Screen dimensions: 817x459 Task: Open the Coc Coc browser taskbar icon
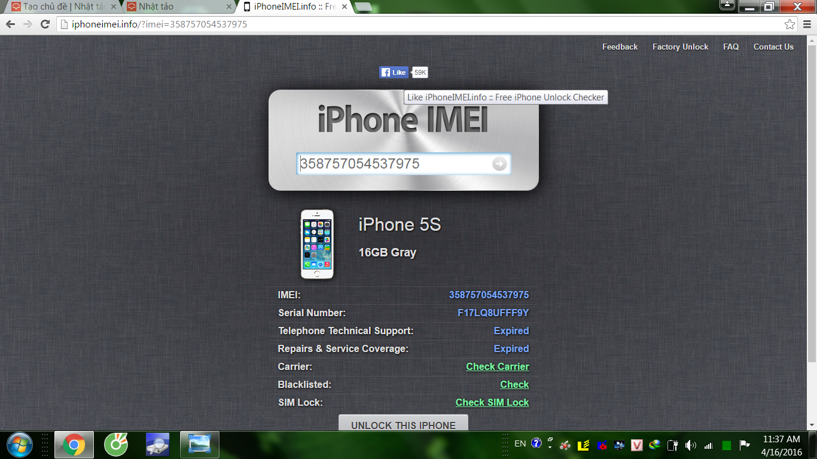click(x=116, y=445)
